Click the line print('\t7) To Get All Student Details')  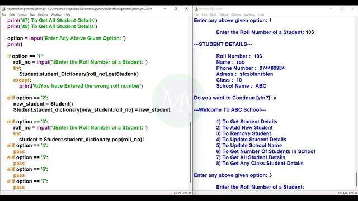[52, 21]
